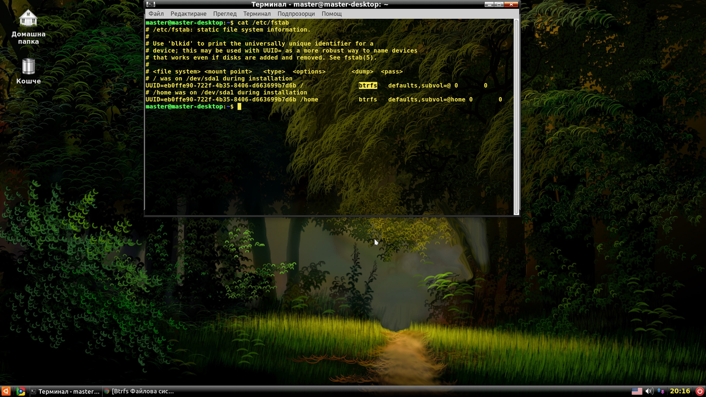Image resolution: width=706 pixels, height=397 pixels.
Task: Launch Chrome from the taskbar quick launcher
Action: (20, 391)
